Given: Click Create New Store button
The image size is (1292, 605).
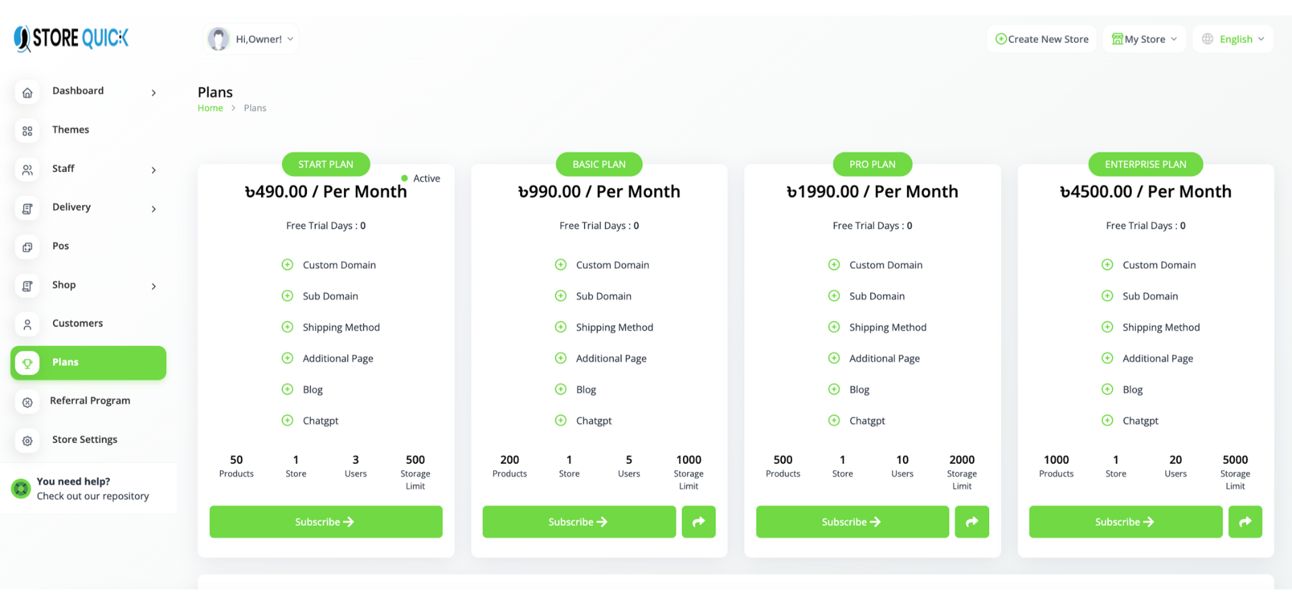Looking at the screenshot, I should [x=1042, y=39].
